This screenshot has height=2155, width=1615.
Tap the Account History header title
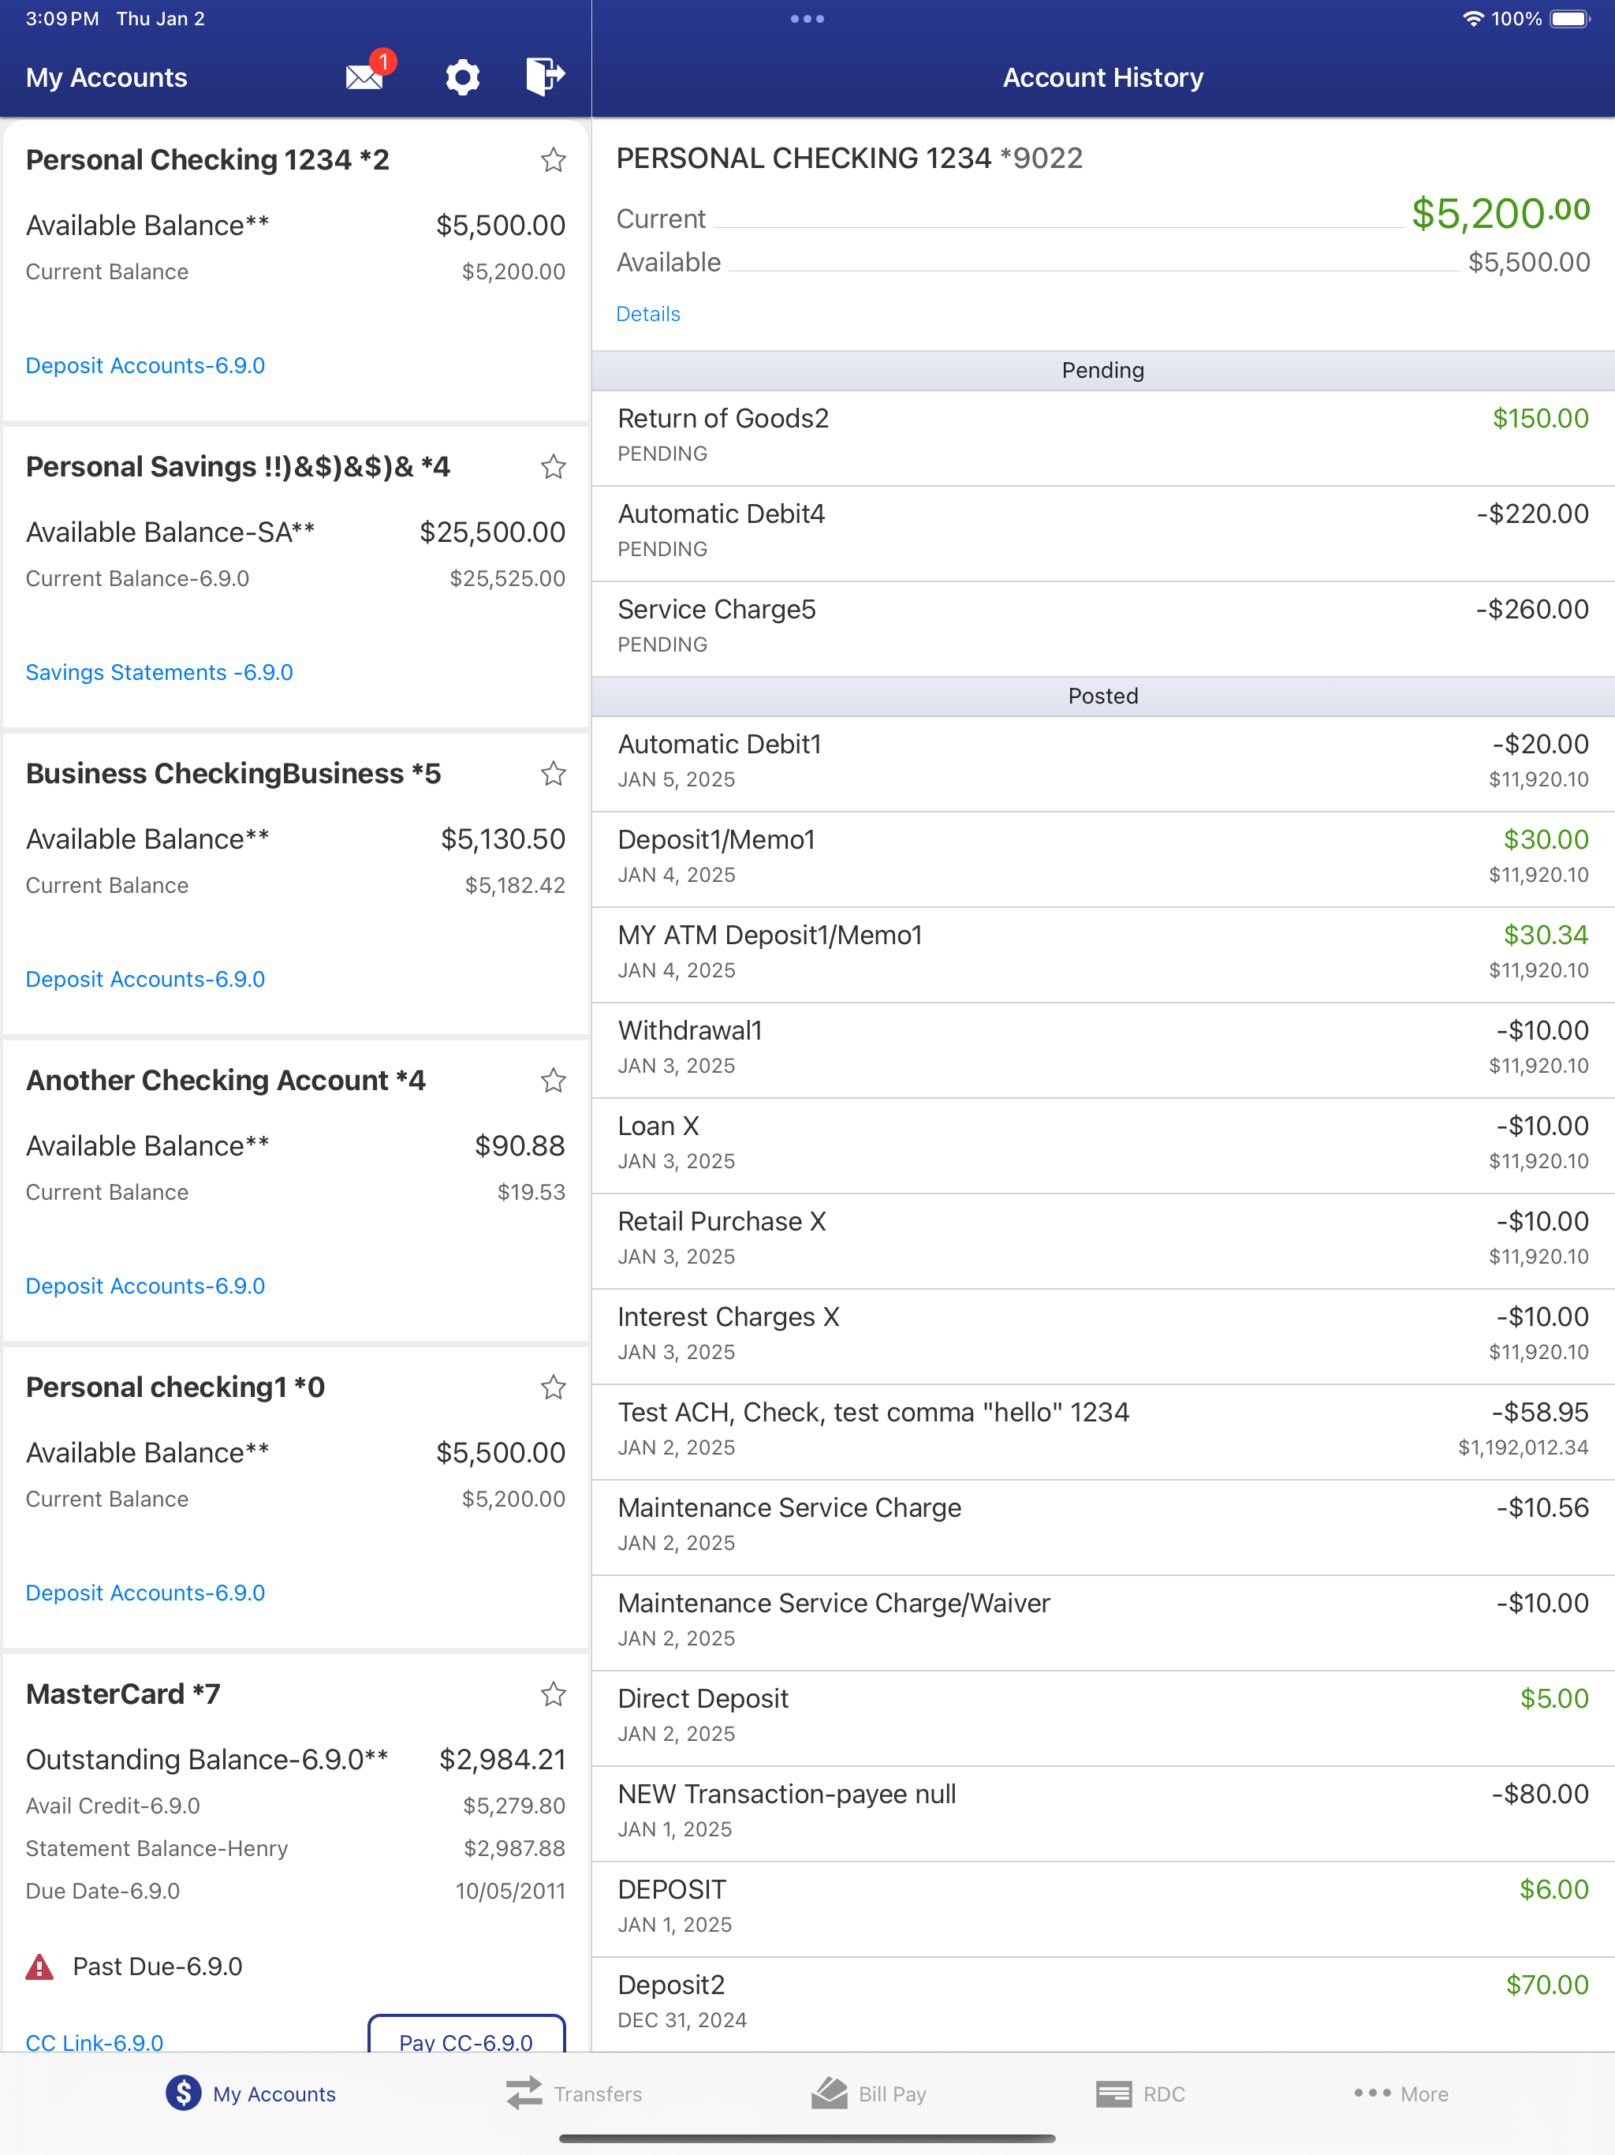[x=1102, y=77]
